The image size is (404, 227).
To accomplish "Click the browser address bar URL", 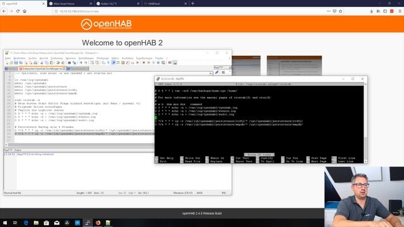I will pyautogui.click(x=80, y=11).
